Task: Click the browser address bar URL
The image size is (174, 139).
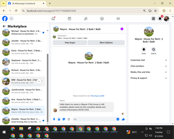Action: coord(51,11)
